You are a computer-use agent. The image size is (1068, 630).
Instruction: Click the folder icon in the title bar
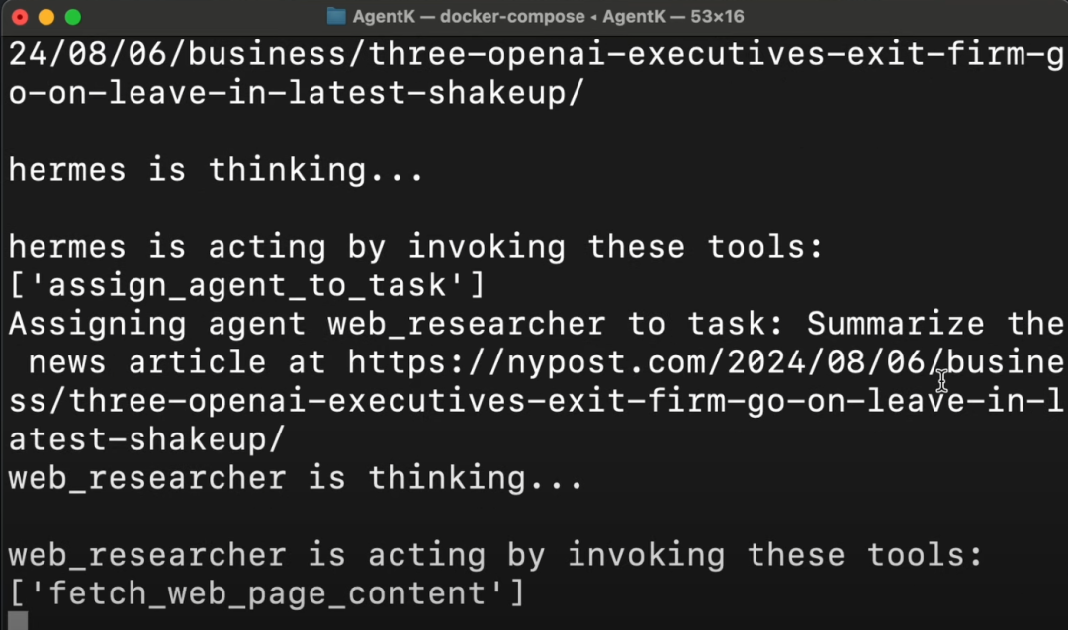pyautogui.click(x=336, y=17)
